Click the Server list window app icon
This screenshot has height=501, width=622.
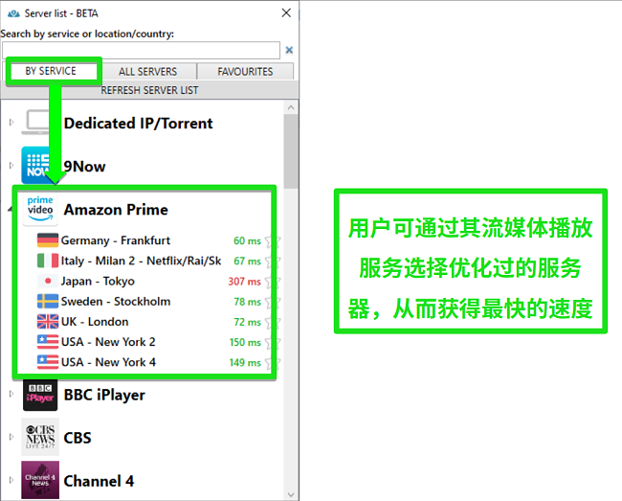(x=13, y=13)
